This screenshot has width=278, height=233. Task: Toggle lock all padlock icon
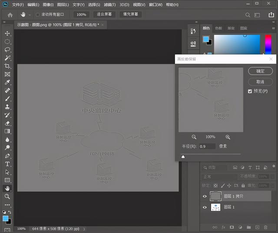243,186
